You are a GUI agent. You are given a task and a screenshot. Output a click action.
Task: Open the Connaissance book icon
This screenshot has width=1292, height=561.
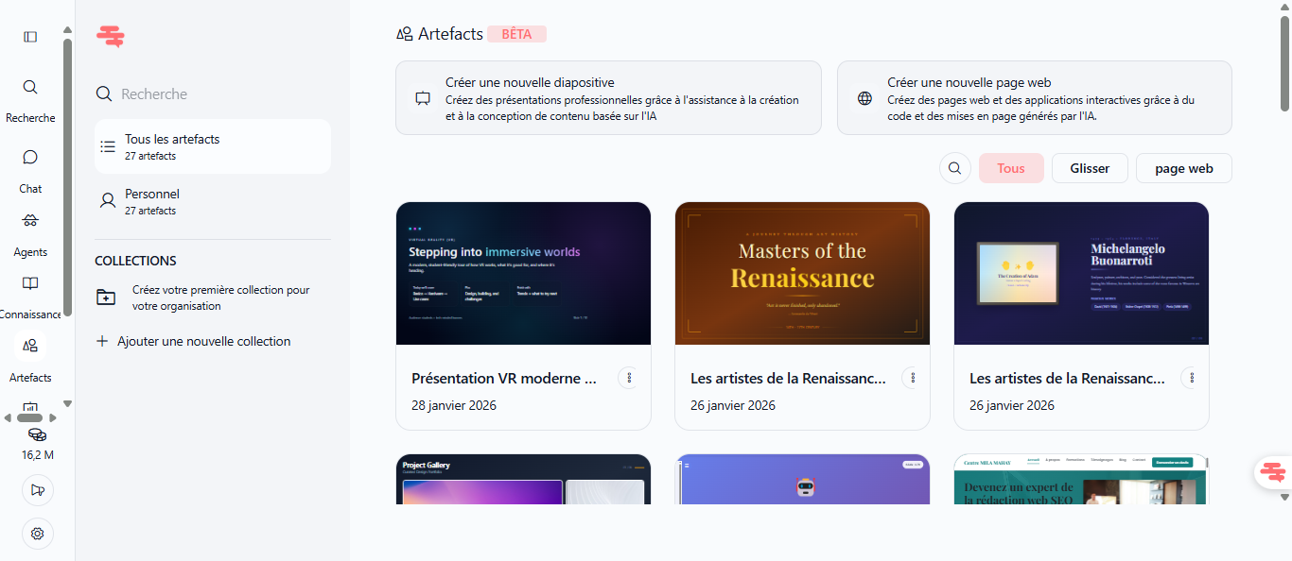[x=30, y=284]
